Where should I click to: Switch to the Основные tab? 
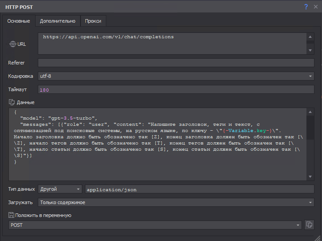tap(19, 21)
